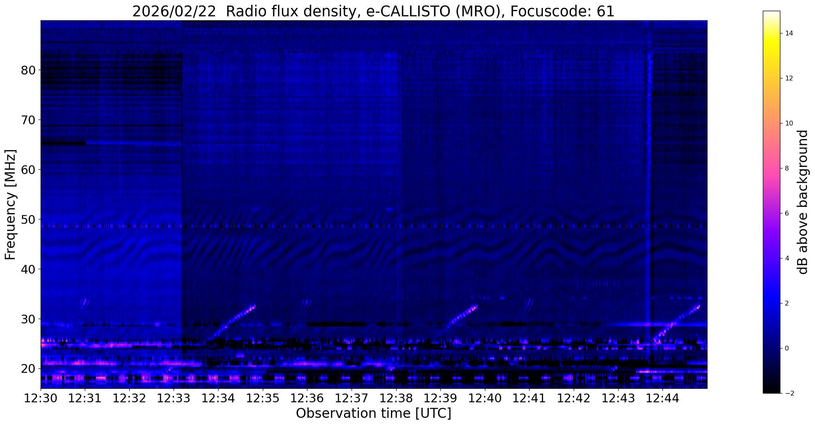This screenshot has width=815, height=425.
Task: Click the 'Frequency [MHz]' axis label
Action: [x=11, y=204]
